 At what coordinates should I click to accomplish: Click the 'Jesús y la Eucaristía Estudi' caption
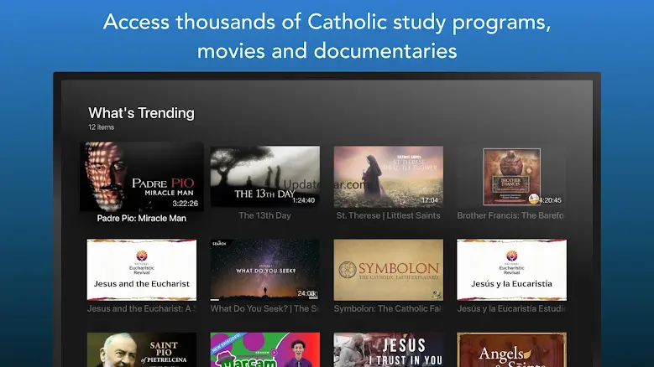tap(511, 308)
